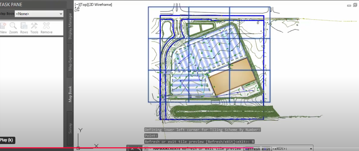The width and height of the screenshot is (359, 151).
Task: Click the Rows icon in Map Book toolbar
Action: [x=24, y=26]
